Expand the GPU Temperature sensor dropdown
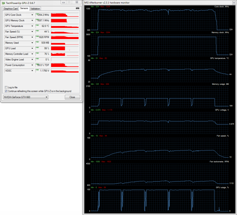The image size is (237, 215). point(32,26)
